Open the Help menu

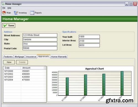pyautogui.click(x=9, y=8)
